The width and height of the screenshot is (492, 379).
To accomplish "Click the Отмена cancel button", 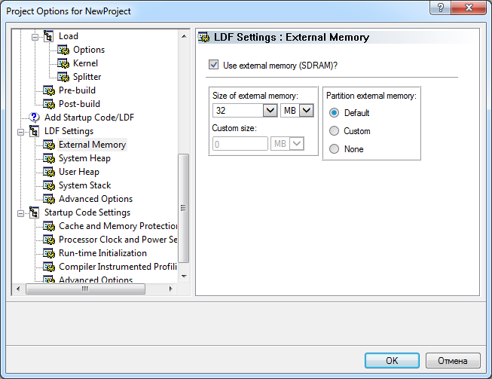I will pos(452,361).
